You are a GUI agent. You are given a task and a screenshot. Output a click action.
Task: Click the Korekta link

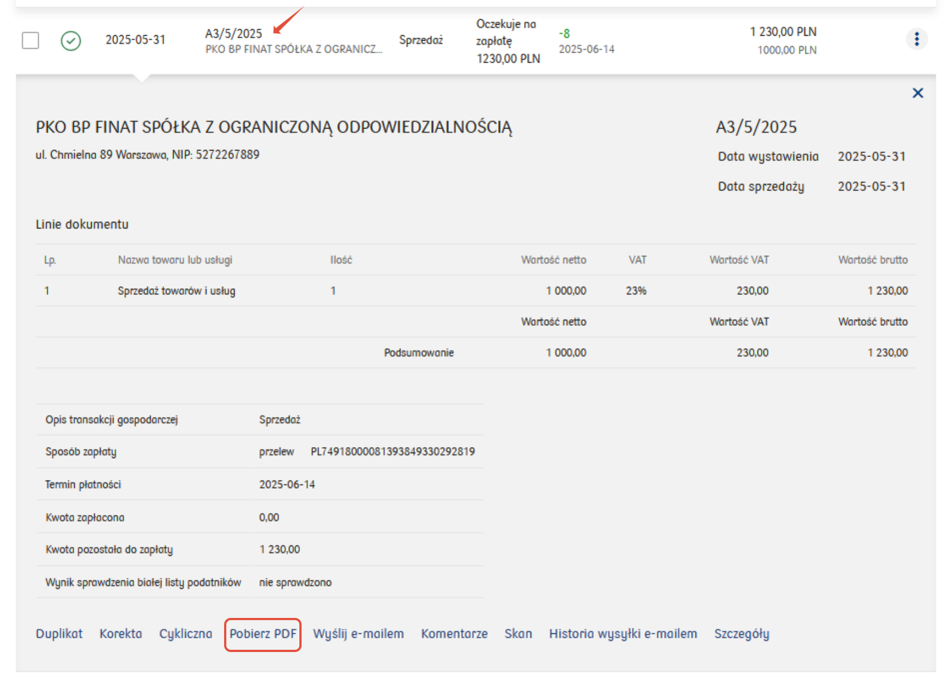tap(121, 634)
